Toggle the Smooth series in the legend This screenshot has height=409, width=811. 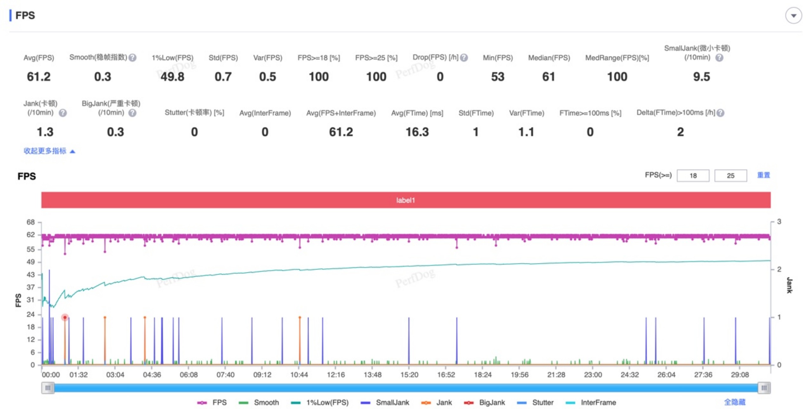(259, 402)
